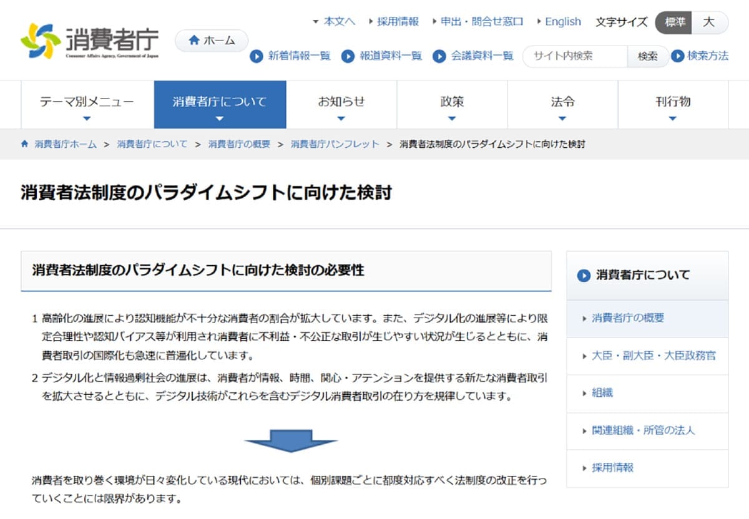Go to 消費者庁パンフレット breadcrumb link
Viewport: 749px width, 519px height.
pos(335,144)
